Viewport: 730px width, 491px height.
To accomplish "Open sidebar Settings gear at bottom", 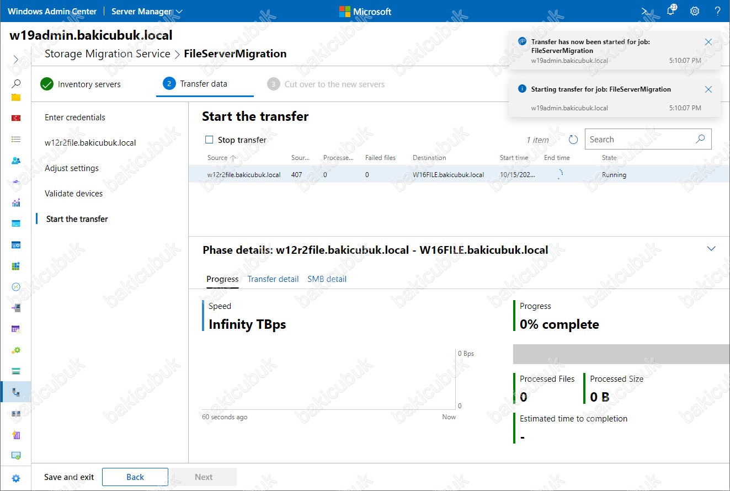I will click(16, 478).
